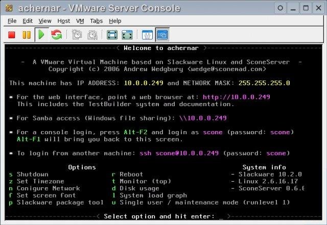The height and width of the screenshot is (225, 327).
Task: Click the Set Timezone option
Action: coord(37,182)
